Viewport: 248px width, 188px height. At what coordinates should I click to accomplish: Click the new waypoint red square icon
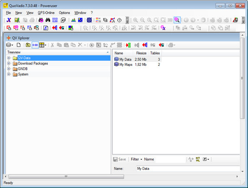[9, 28]
